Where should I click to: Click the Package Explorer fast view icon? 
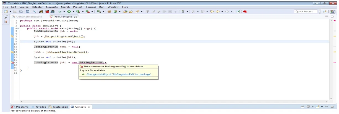(x=6, y=22)
